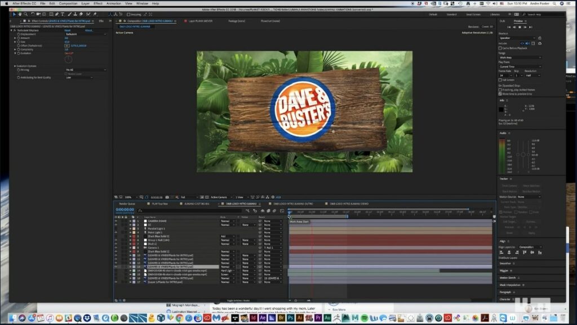577x325 pixels.
Task: Switch to the Small Screen workspace
Action: coord(473,14)
